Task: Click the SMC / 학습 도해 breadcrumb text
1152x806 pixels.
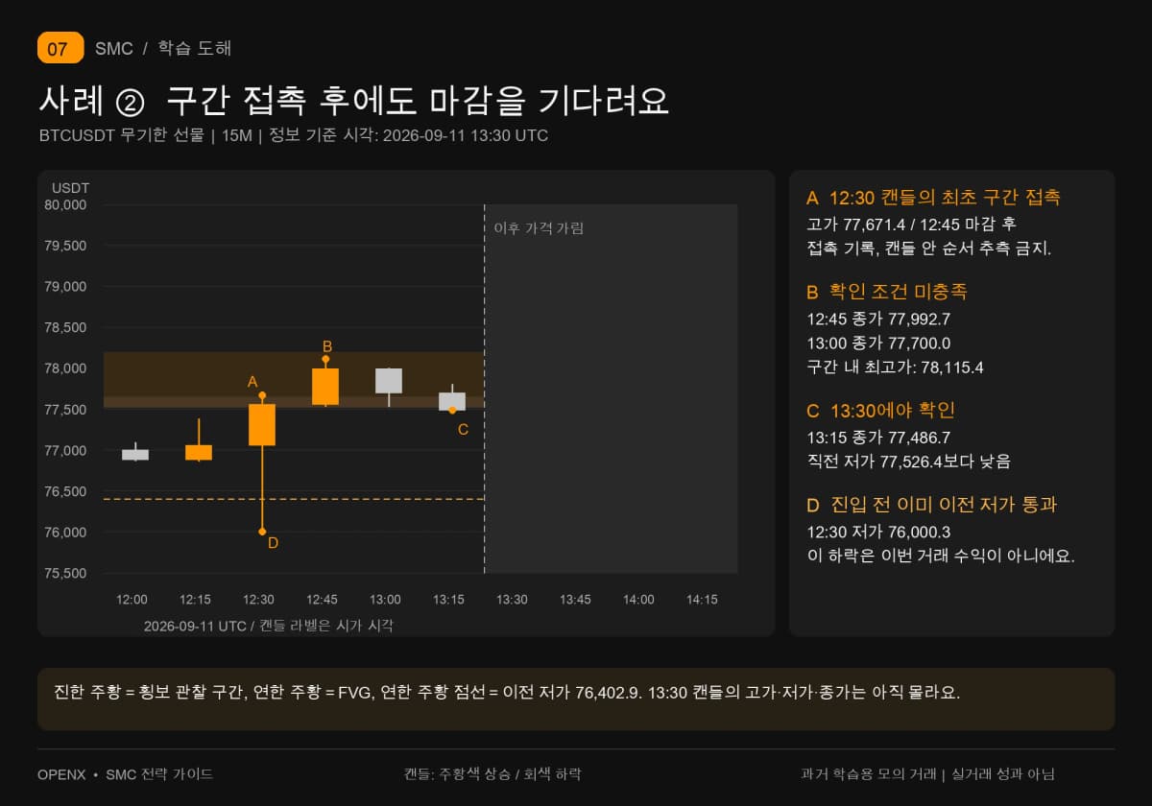Action: pos(163,48)
